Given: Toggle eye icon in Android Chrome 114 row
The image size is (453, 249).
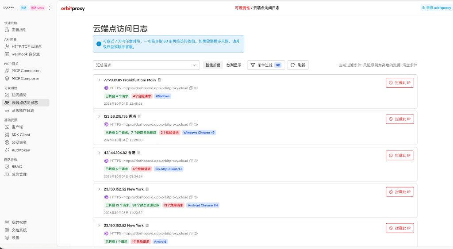Looking at the screenshot, I should 196,197.
